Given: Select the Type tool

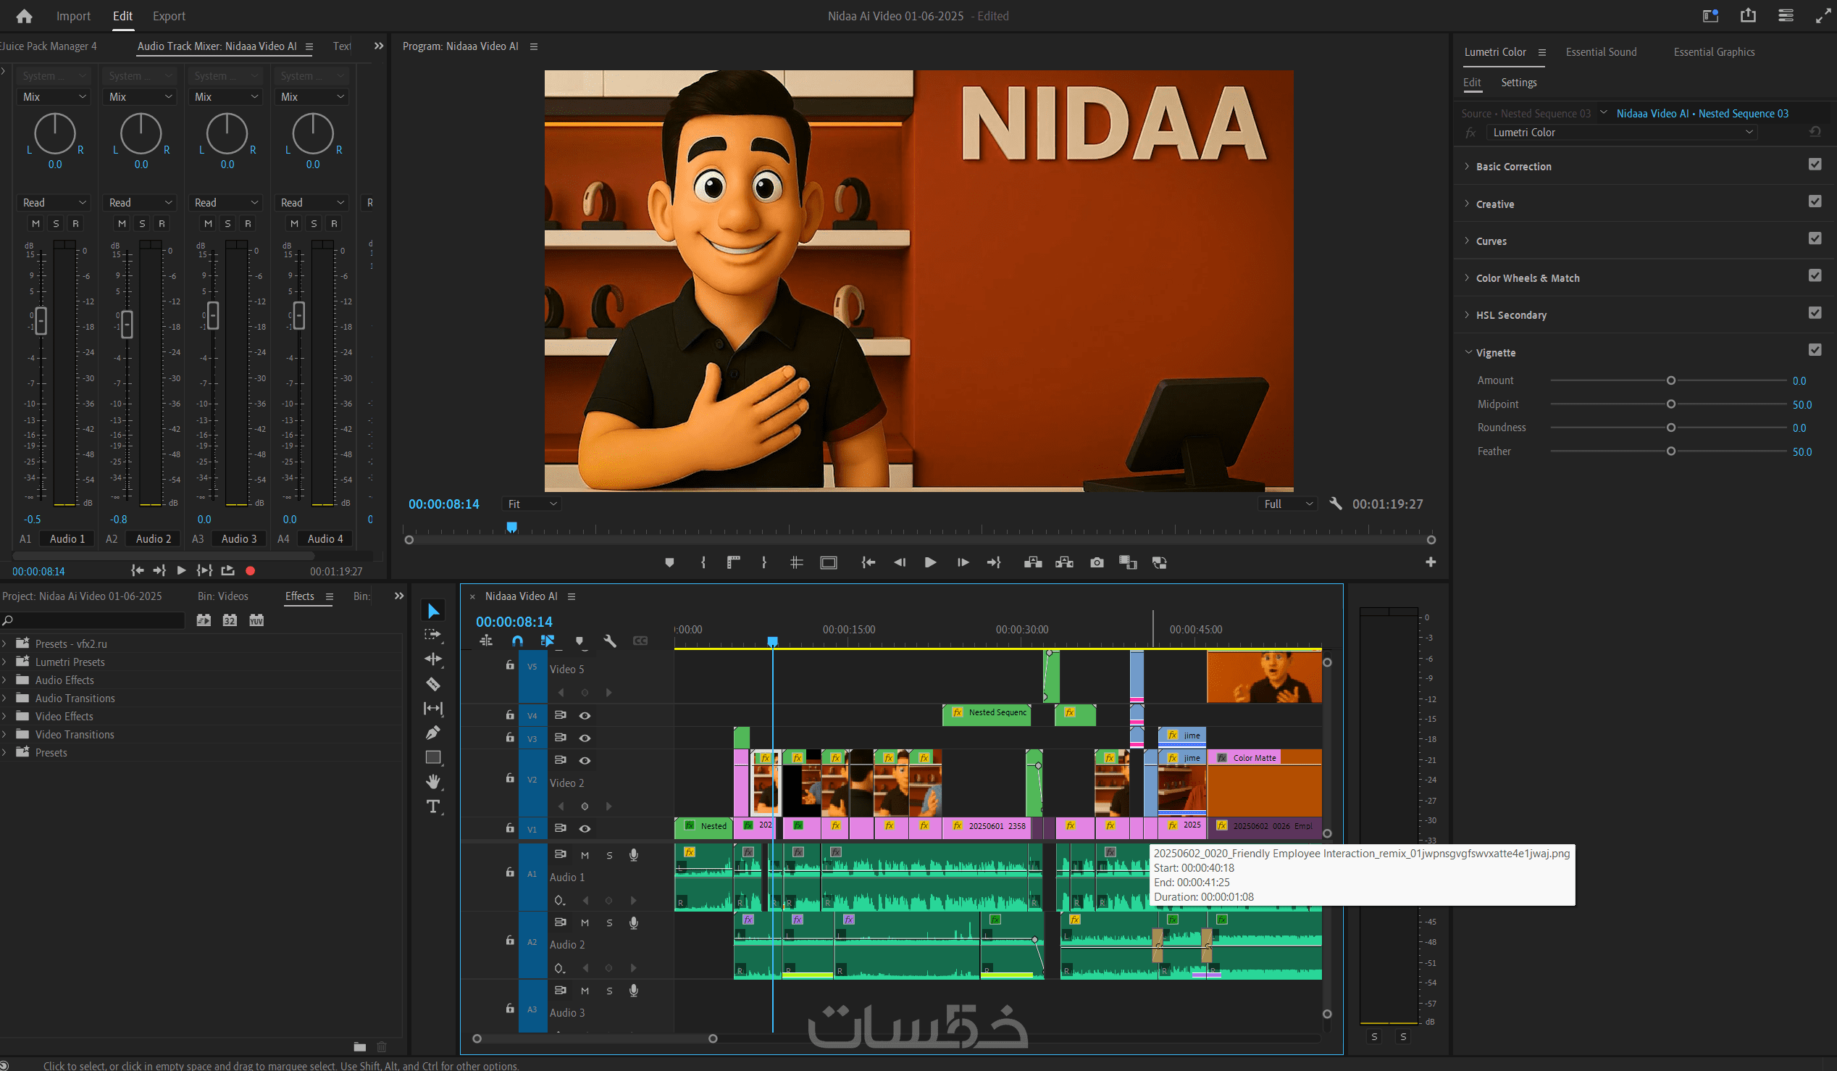Looking at the screenshot, I should (433, 807).
